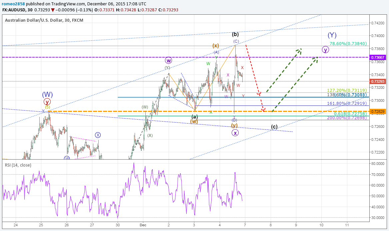Select the red circled y wave label
The image size is (389, 231).
[47, 102]
